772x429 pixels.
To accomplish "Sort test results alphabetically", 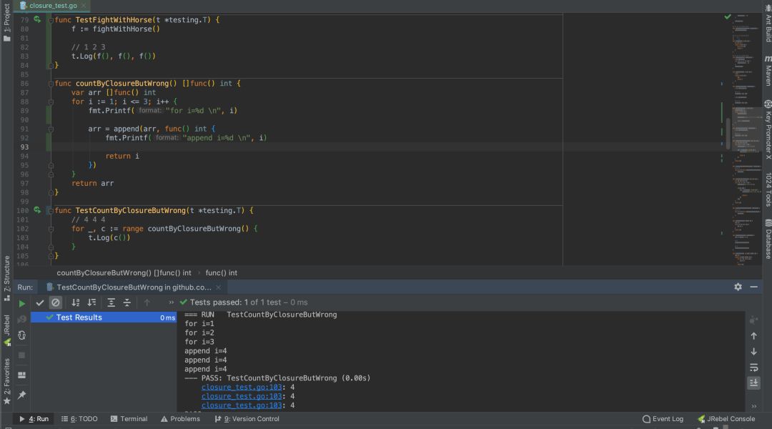I will (76, 303).
